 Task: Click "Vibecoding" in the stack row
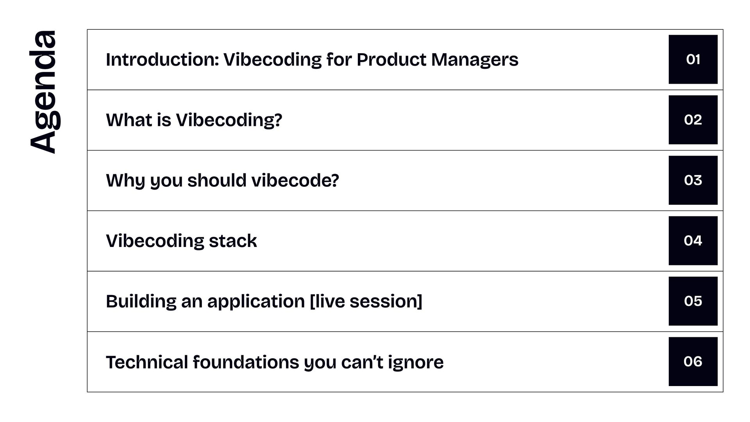[155, 241]
